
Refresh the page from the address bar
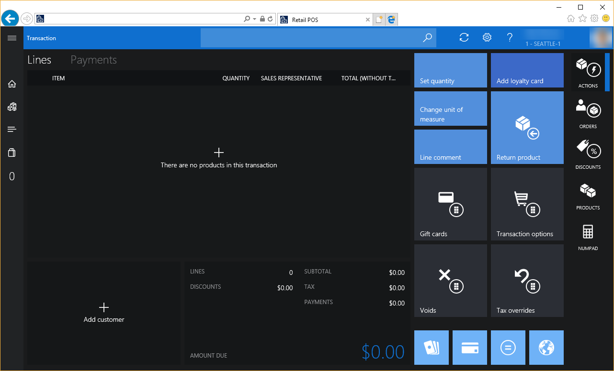(x=271, y=19)
